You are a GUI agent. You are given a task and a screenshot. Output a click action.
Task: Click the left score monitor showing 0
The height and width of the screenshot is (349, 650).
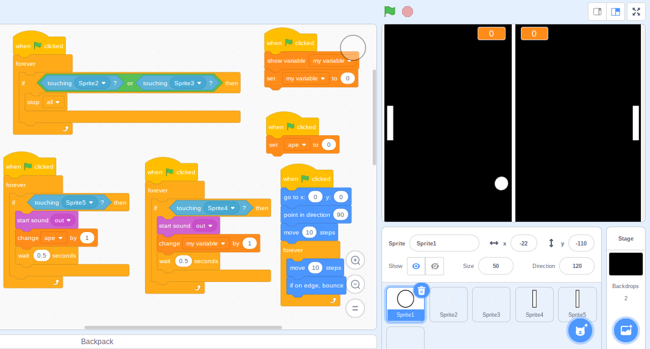click(491, 33)
